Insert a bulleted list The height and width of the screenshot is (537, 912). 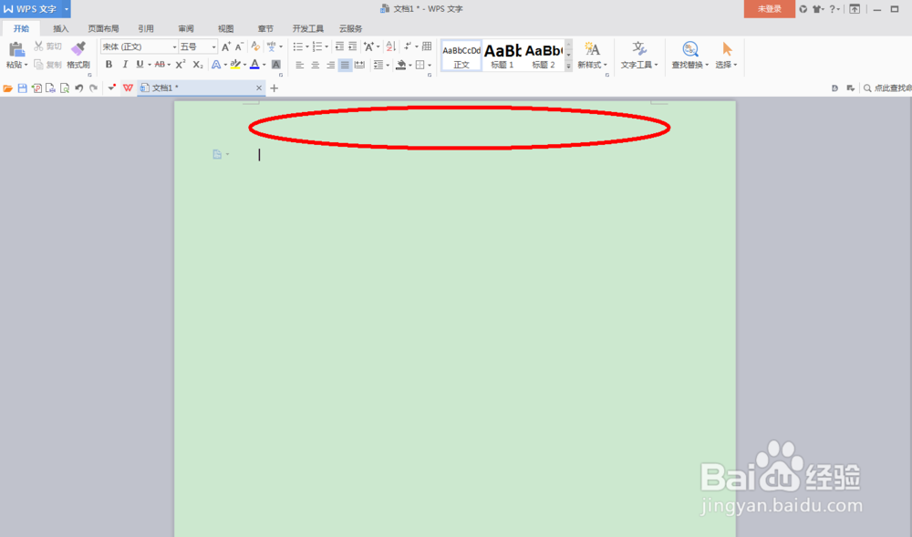pos(298,46)
